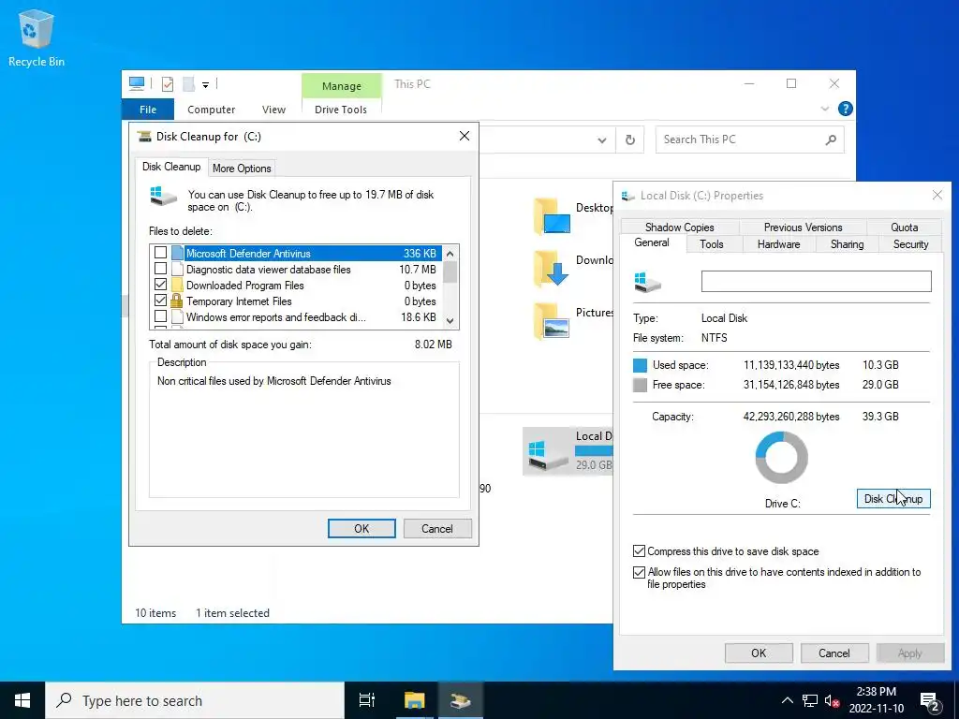Image resolution: width=959 pixels, height=719 pixels.
Task: Click the Files to delete scrollbar thumb
Action: tap(450, 272)
